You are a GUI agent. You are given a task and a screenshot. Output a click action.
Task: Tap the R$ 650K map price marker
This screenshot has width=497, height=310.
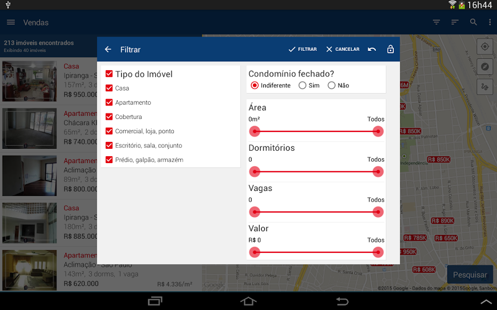[x=446, y=238]
